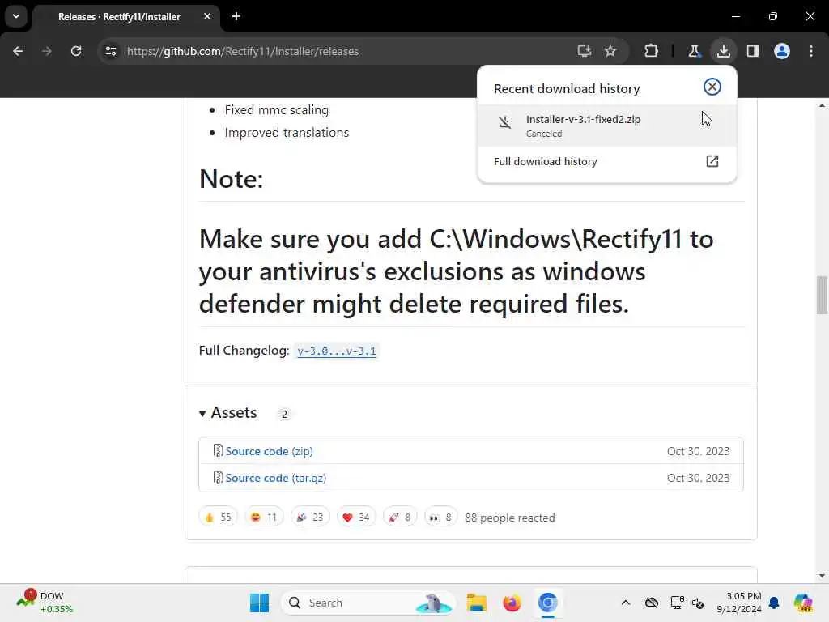Click the external link icon for download history
This screenshot has height=622, width=829.
712,161
